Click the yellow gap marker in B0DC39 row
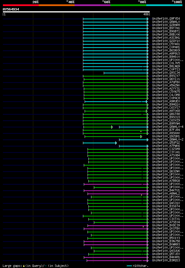Screen dimensions: 185x268 click(143, 227)
